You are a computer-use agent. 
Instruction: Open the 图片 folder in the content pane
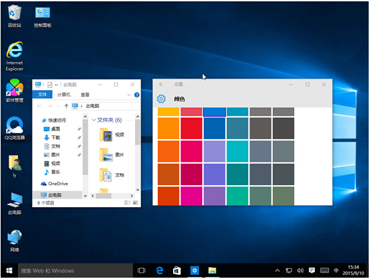coord(111,155)
